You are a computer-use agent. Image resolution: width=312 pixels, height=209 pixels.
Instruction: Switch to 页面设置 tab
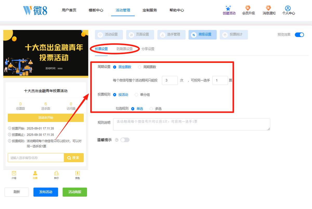tap(140, 35)
